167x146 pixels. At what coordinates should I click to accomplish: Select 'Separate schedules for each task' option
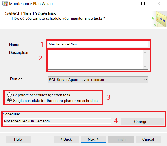click(x=10, y=95)
